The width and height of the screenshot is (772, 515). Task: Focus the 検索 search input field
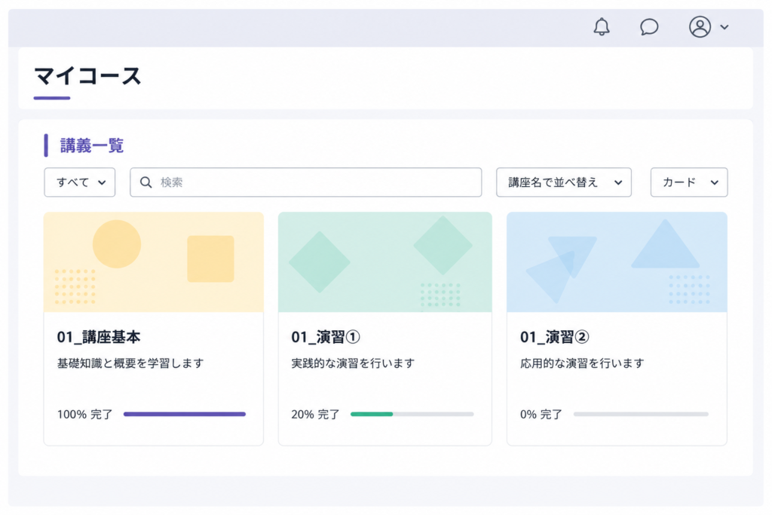[x=306, y=182]
